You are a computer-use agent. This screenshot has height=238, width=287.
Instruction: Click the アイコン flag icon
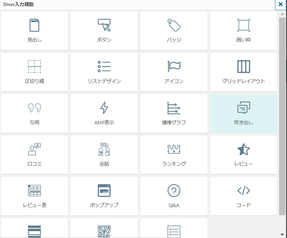[x=174, y=67]
